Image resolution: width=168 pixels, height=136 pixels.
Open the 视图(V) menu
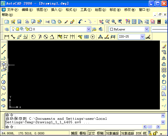click(x=42, y=10)
